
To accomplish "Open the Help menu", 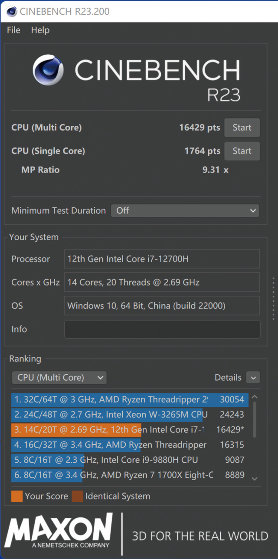I will [x=40, y=30].
